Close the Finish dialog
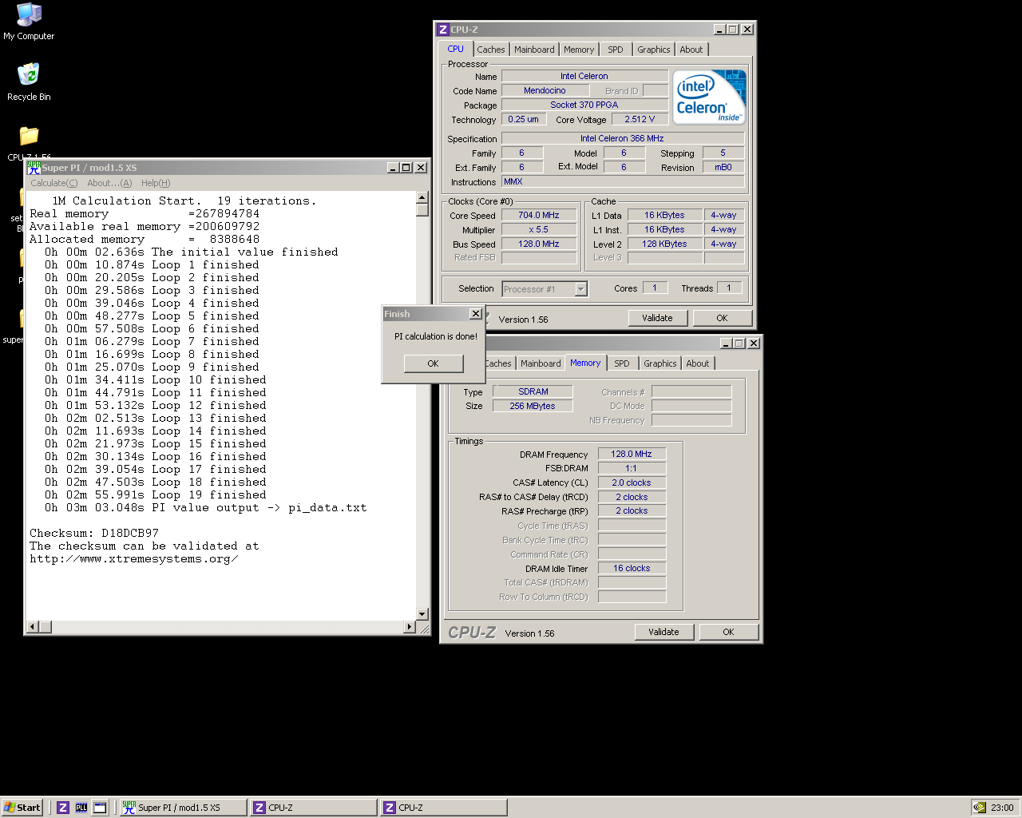 click(x=476, y=314)
